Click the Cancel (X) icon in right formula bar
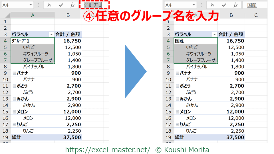Image resolution: width=274 pixels, height=154 pixels. point(212,5)
